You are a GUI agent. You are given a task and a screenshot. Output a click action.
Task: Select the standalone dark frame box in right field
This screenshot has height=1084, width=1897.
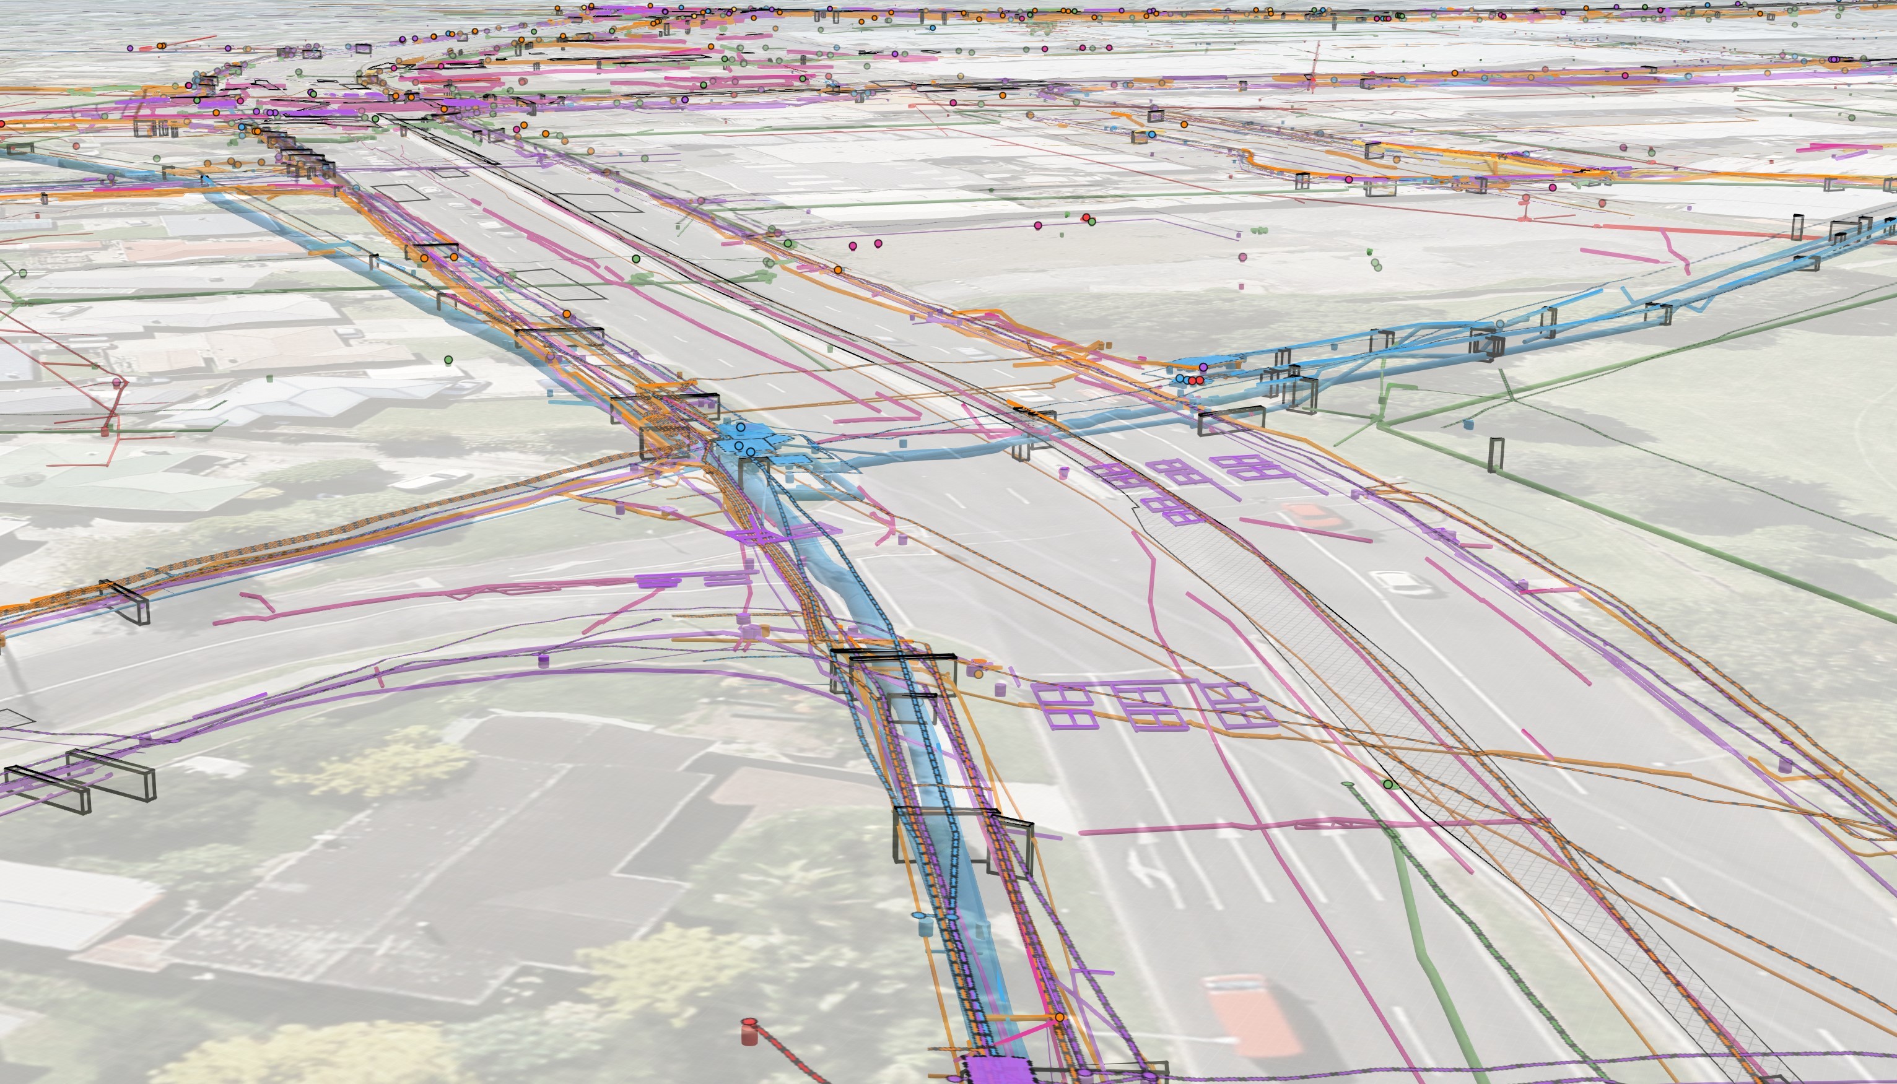point(1496,454)
